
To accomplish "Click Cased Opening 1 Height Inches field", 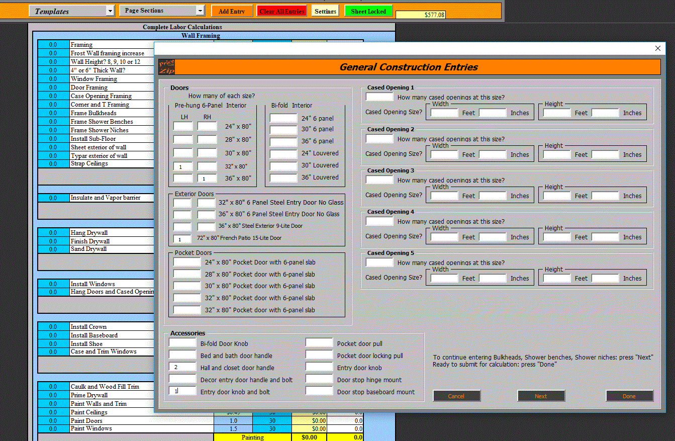I will click(x=605, y=113).
